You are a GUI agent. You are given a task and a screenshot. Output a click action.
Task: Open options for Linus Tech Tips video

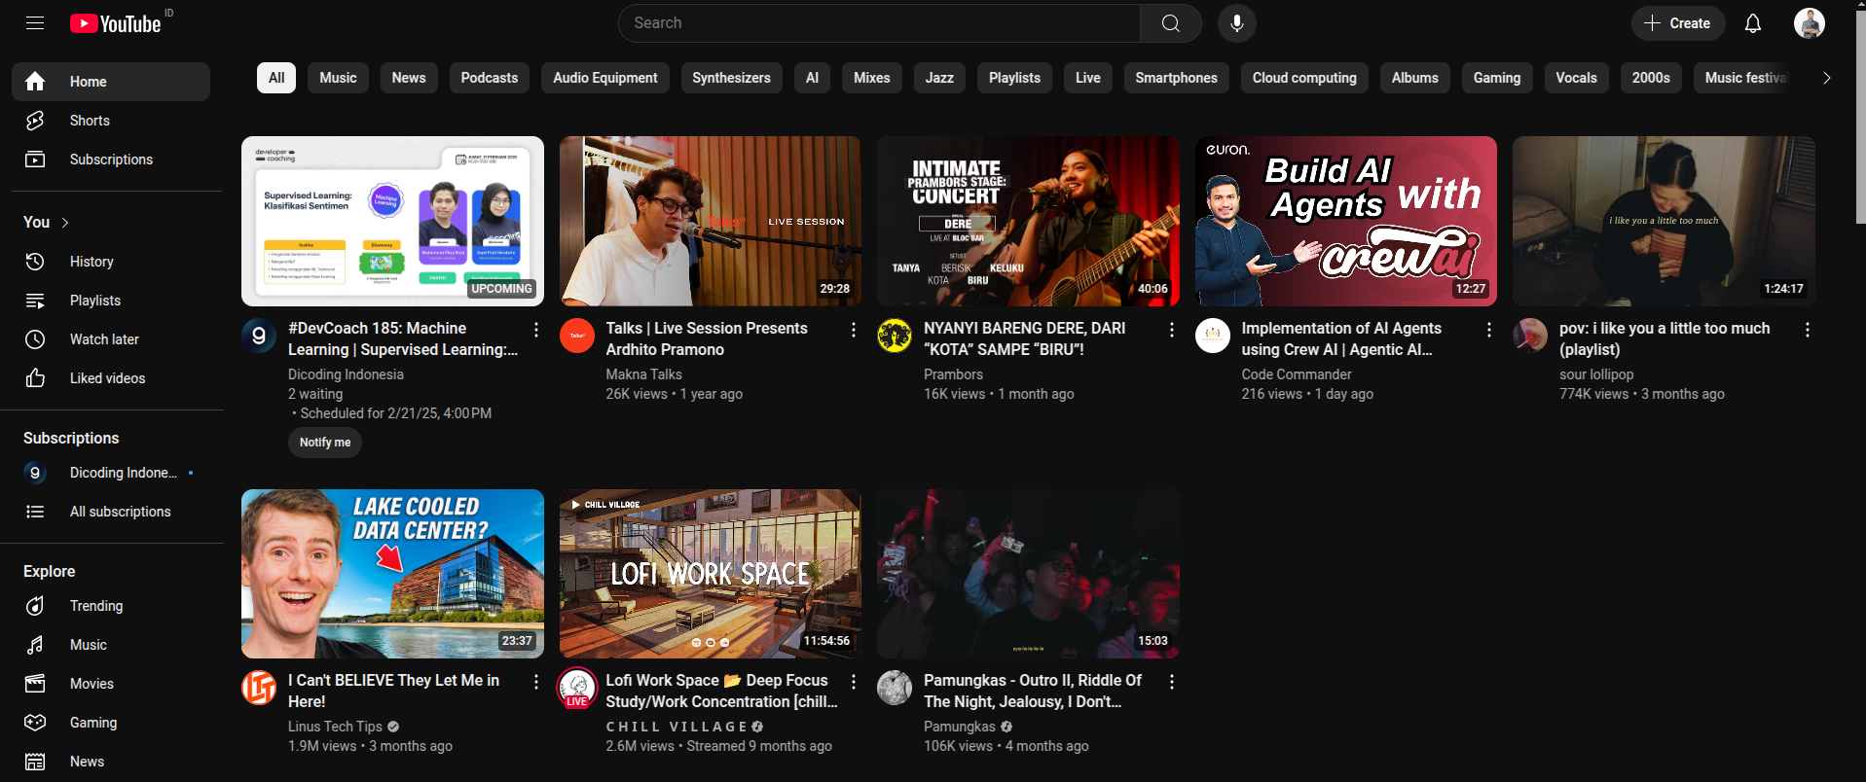tap(535, 683)
